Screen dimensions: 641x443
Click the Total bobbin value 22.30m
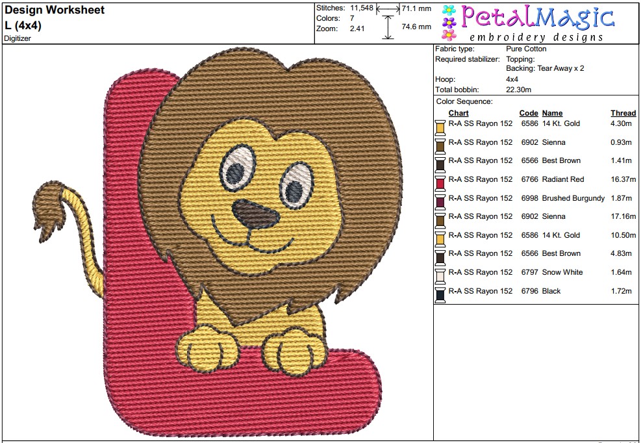[x=518, y=90]
